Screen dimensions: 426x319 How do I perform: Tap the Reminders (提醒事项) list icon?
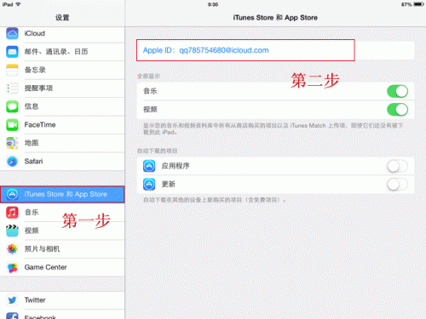(x=12, y=88)
